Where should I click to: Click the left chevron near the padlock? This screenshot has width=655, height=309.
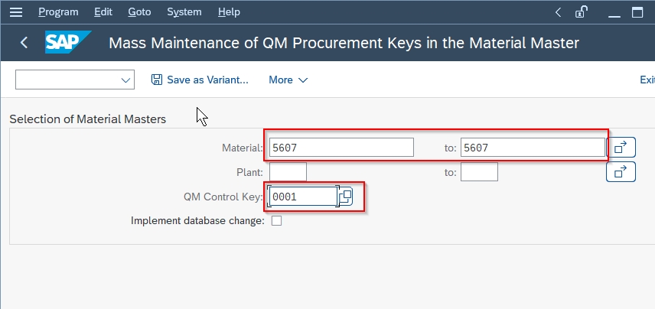pyautogui.click(x=559, y=11)
